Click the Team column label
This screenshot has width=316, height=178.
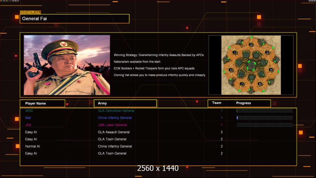(217, 103)
